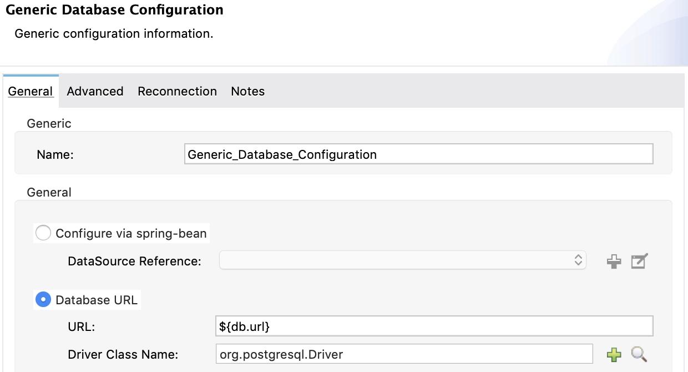Switch to the Advanced tab

tap(95, 91)
